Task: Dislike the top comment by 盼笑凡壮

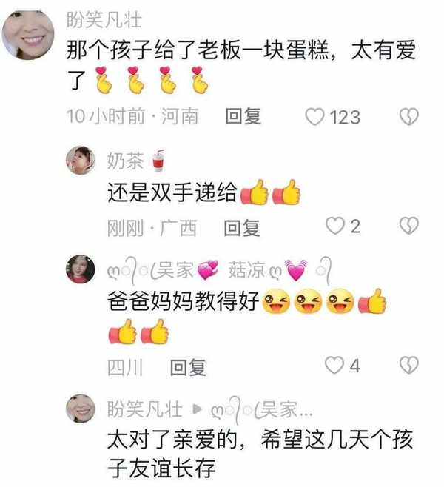Action: (x=409, y=117)
